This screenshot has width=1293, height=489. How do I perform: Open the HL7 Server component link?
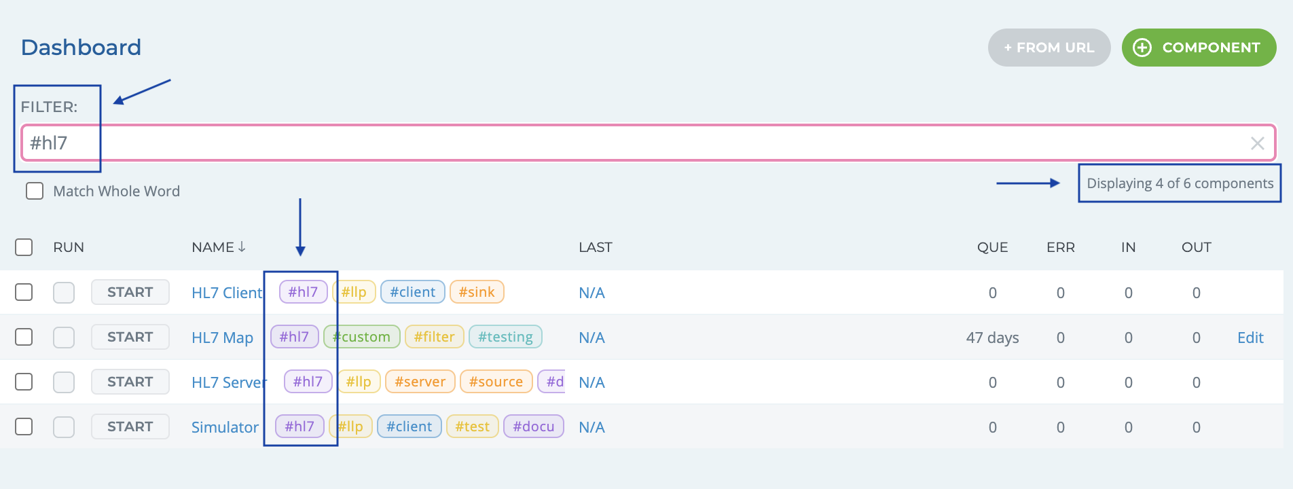point(228,382)
